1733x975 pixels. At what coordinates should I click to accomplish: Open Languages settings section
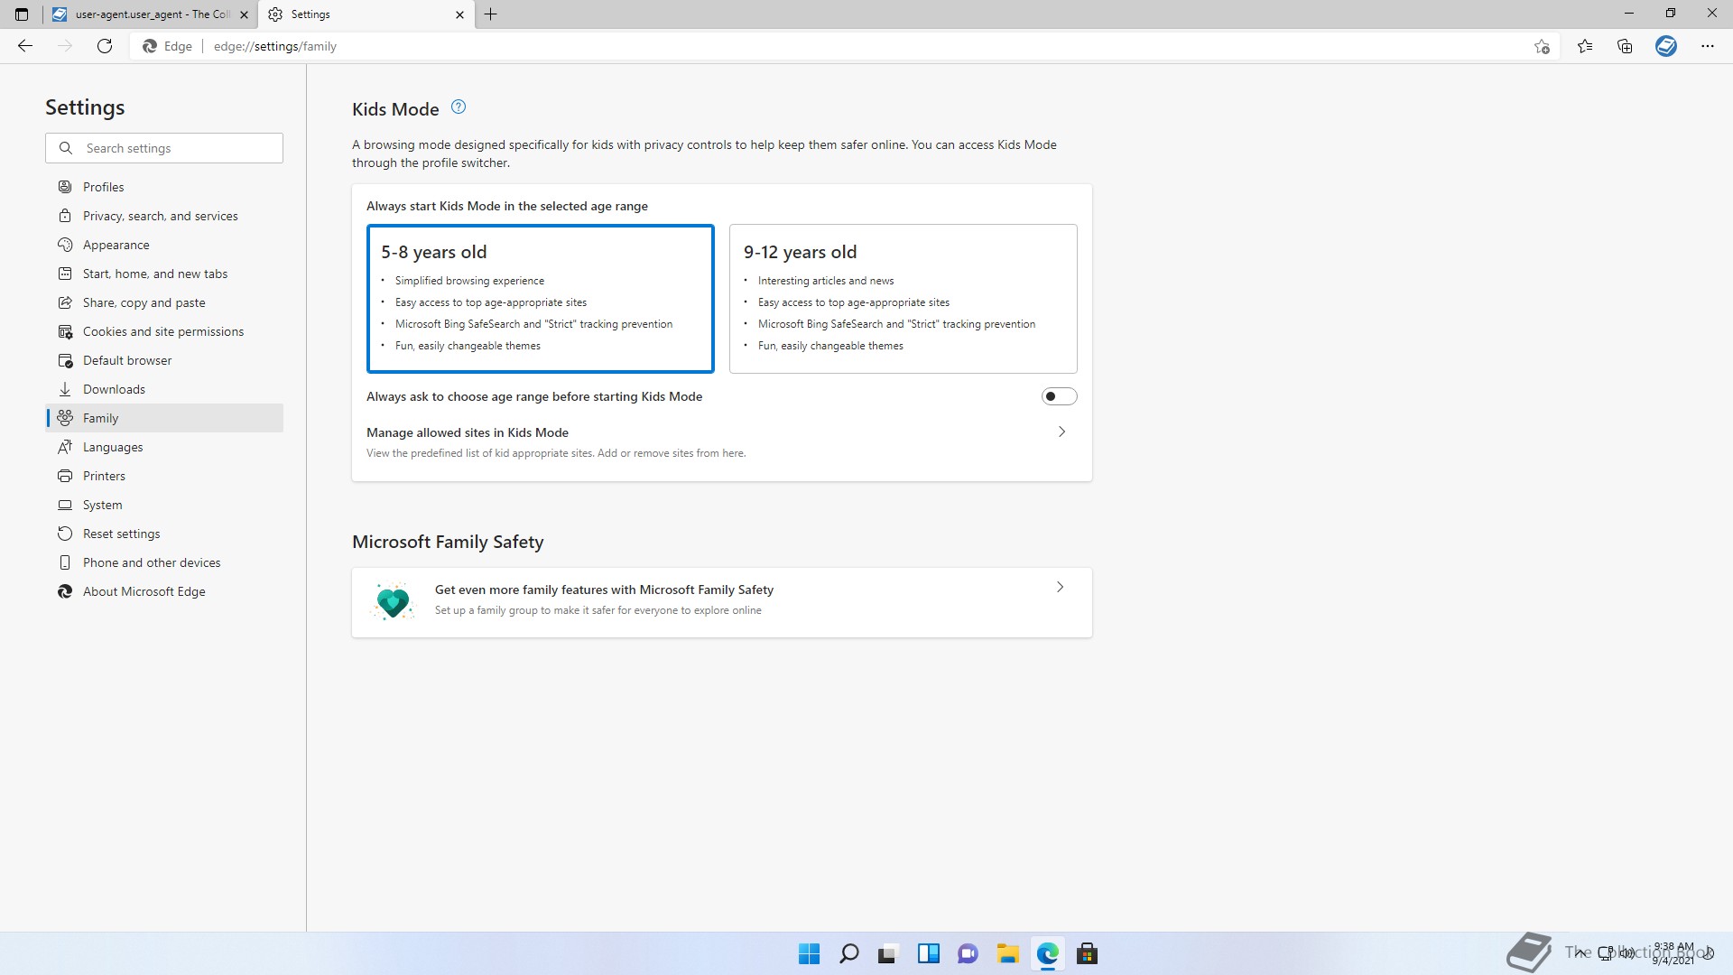[164, 447]
